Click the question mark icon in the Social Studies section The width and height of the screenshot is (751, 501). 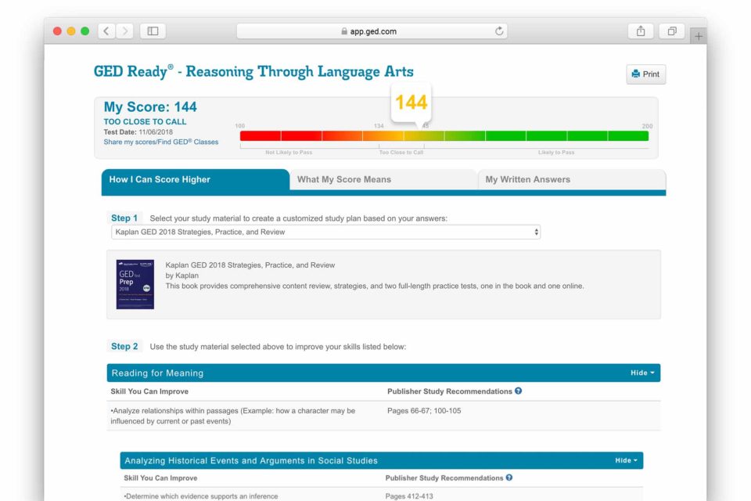509,478
